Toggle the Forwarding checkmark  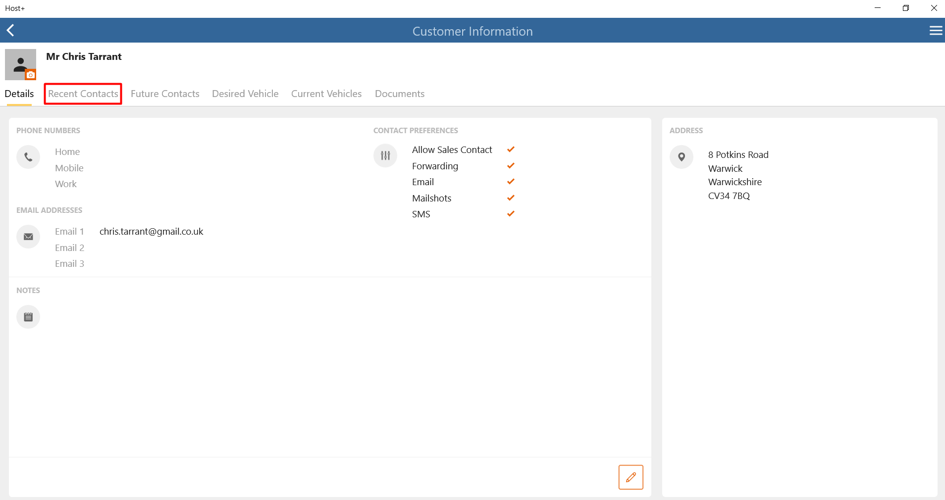(x=511, y=166)
